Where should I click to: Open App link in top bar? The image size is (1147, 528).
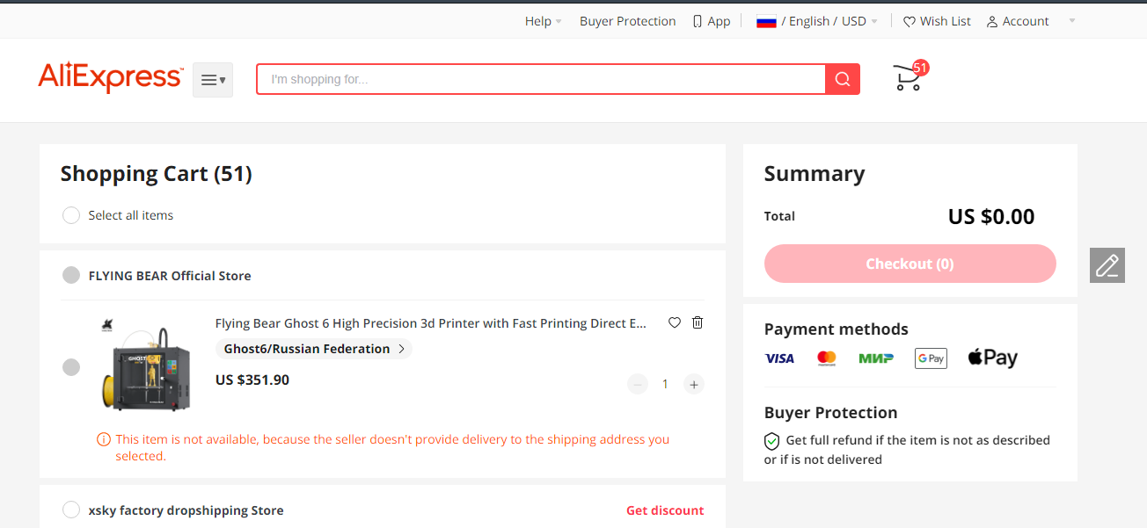pyautogui.click(x=712, y=21)
